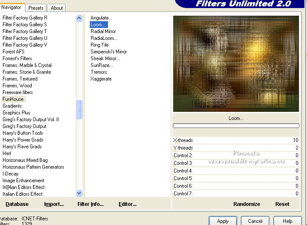307x225 pixels.
Task: Select the I-Decay category
Action: (11, 174)
